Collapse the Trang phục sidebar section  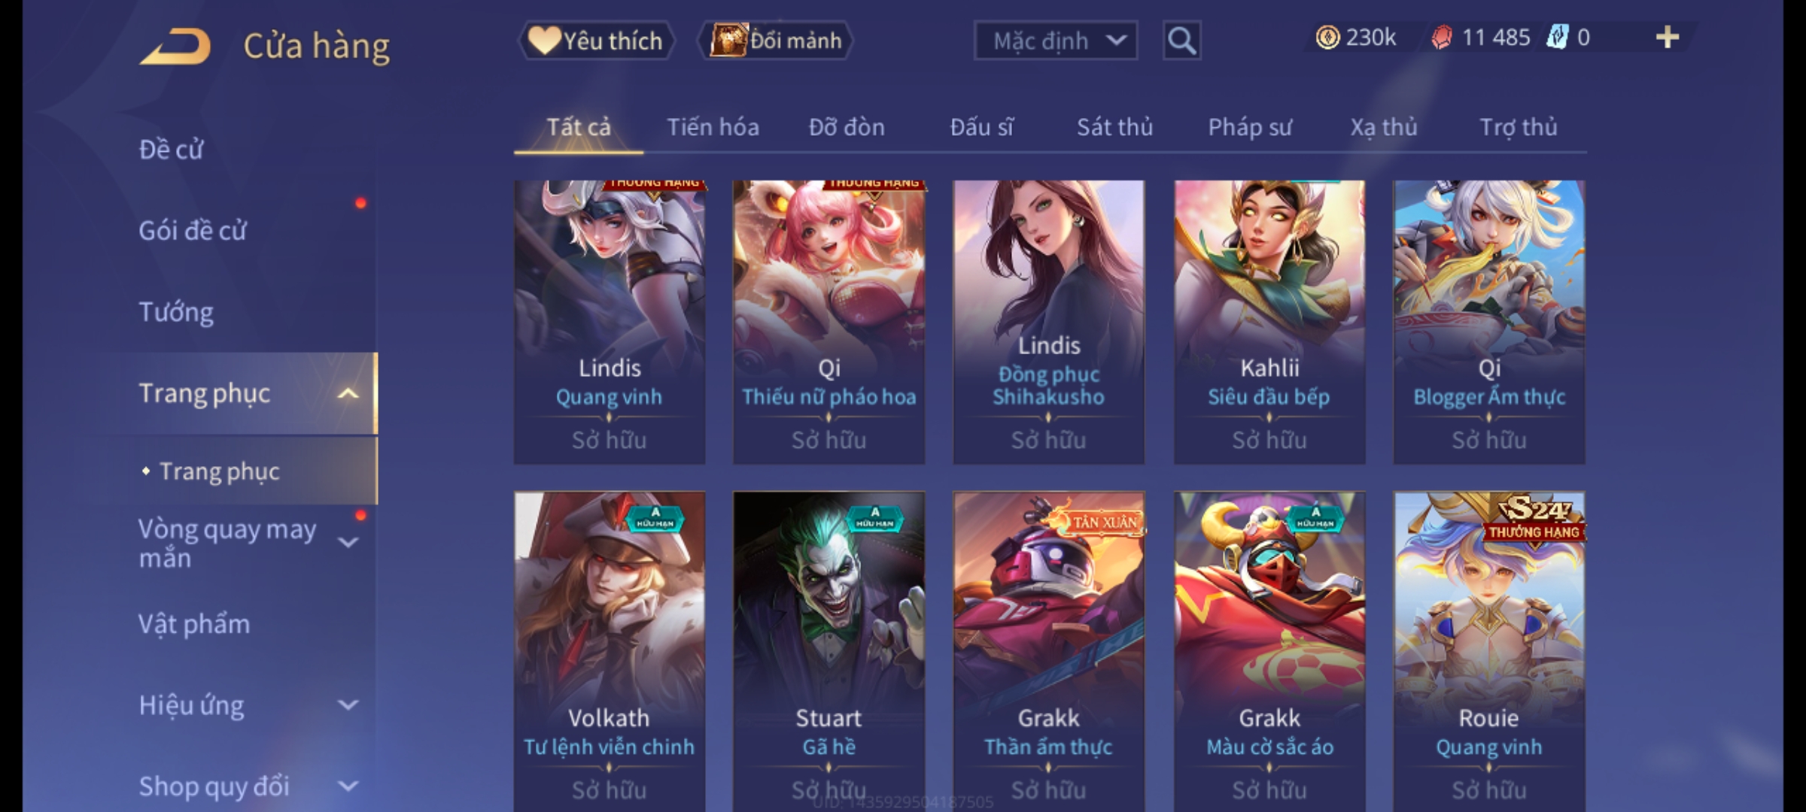(348, 393)
